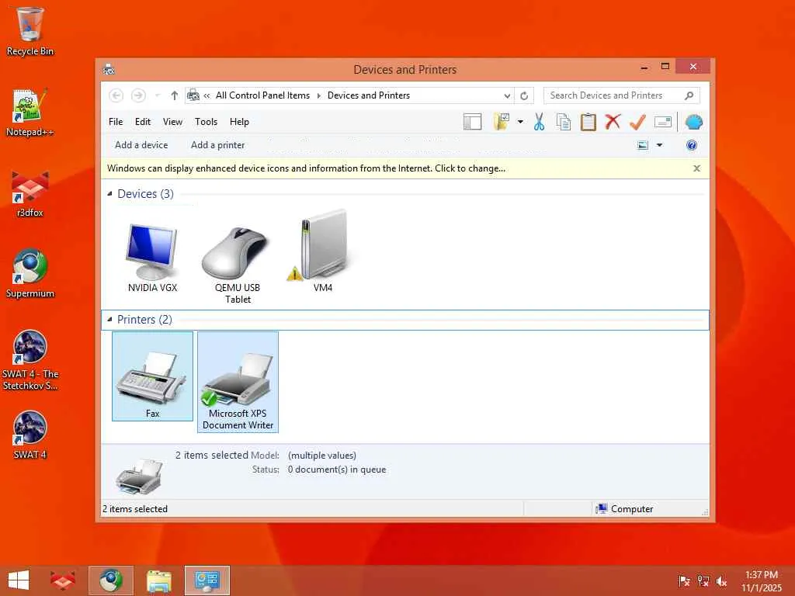Image resolution: width=795 pixels, height=596 pixels.
Task: Click SWAT 4 - The Stetchkov S... shortcut
Action: click(30, 360)
